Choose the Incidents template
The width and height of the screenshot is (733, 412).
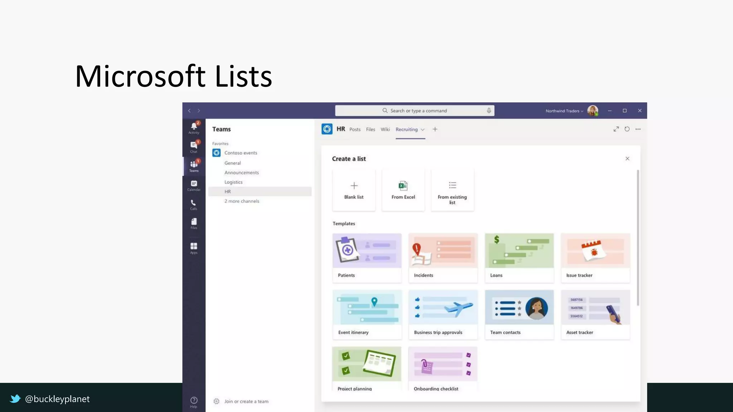(x=443, y=258)
